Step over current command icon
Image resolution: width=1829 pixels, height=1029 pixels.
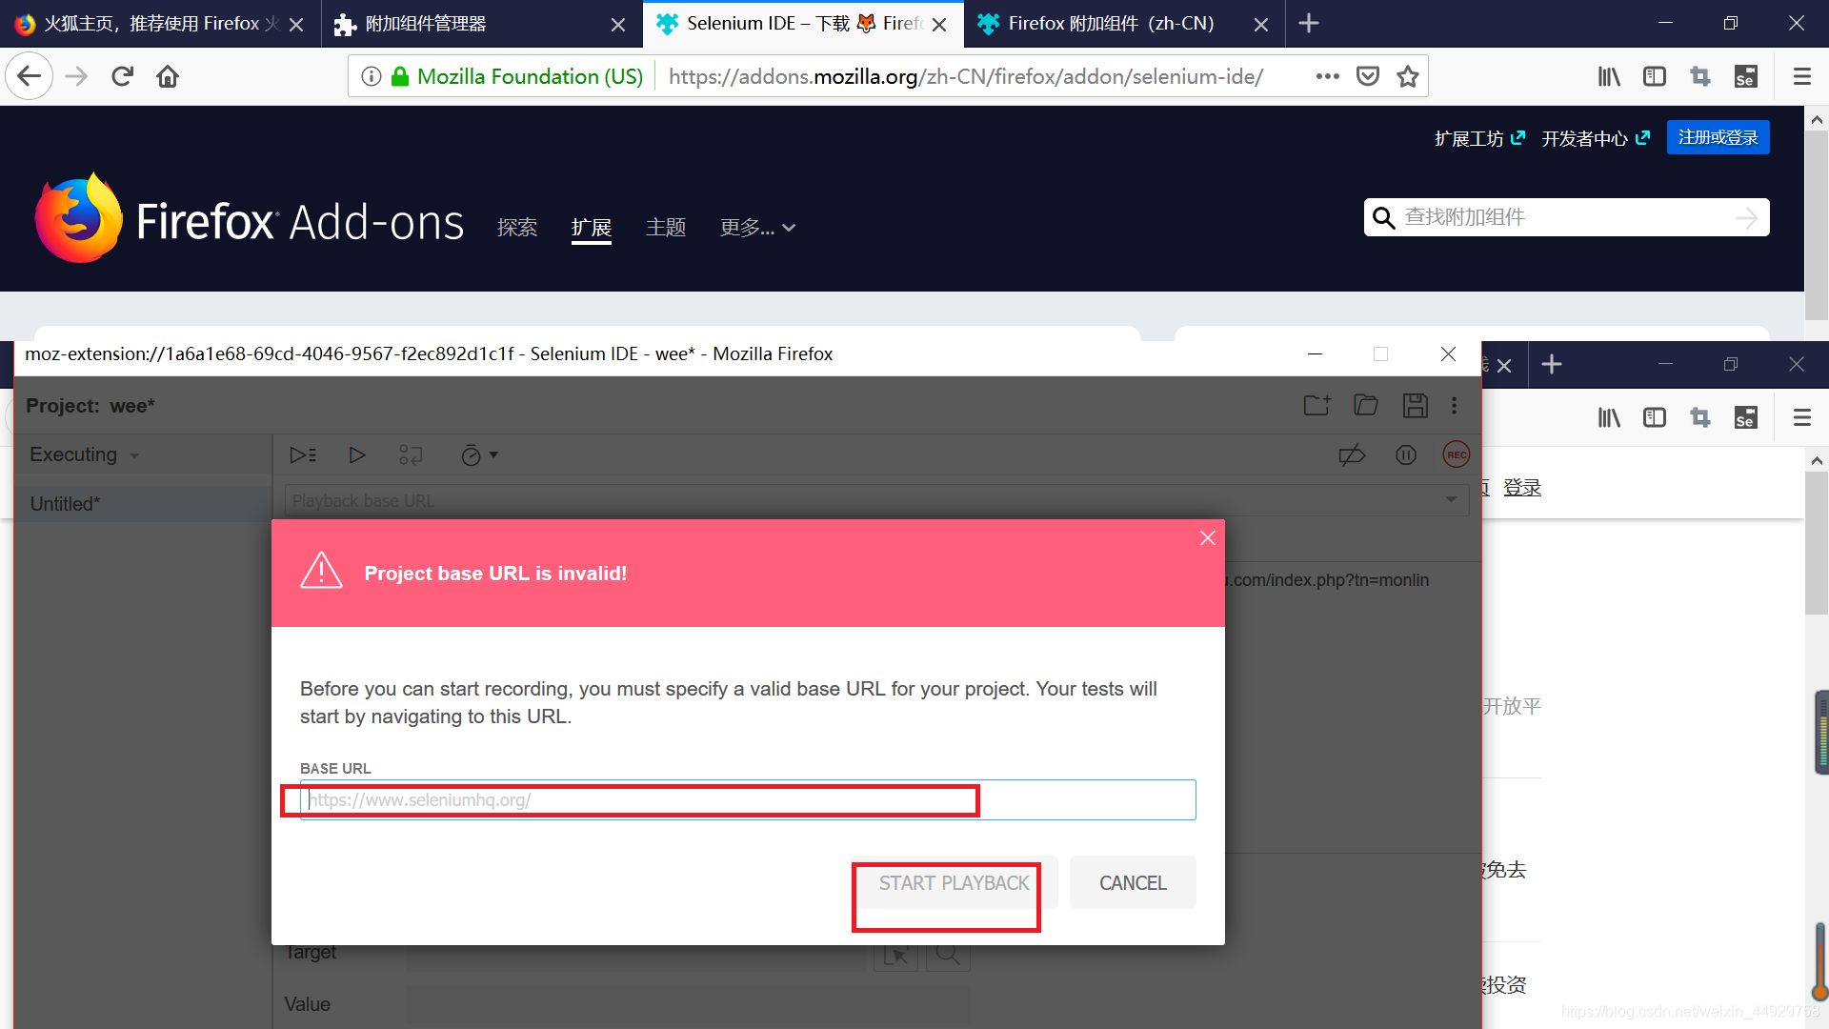(x=411, y=455)
